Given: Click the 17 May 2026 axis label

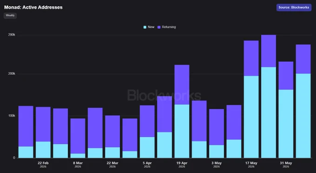Looking at the screenshot, I should click(x=251, y=165).
